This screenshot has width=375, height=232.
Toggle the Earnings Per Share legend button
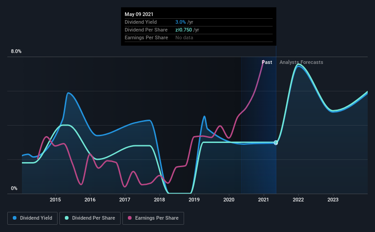[153, 218]
